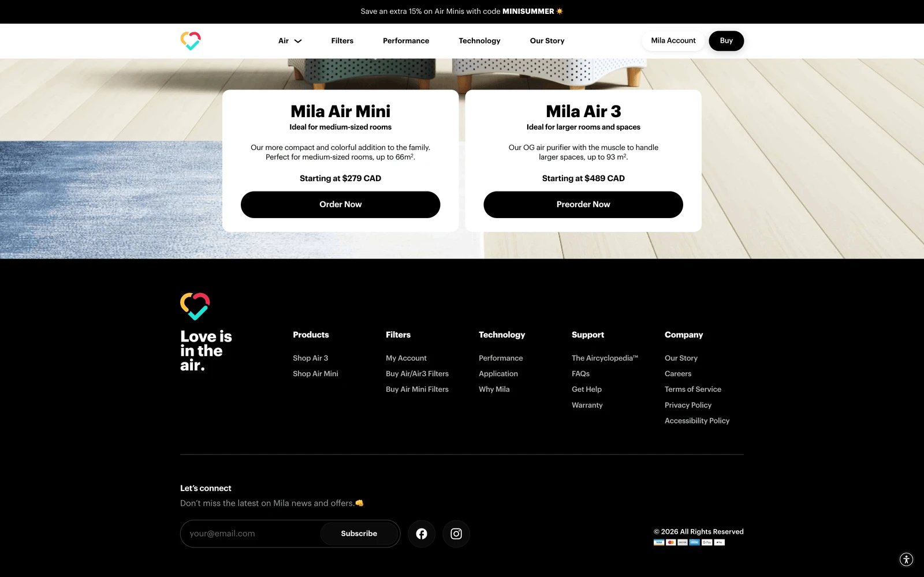Open the Application footer link

(498, 374)
